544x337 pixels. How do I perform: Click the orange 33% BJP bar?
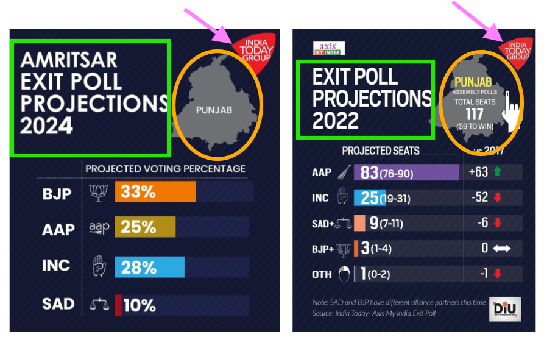155,192
